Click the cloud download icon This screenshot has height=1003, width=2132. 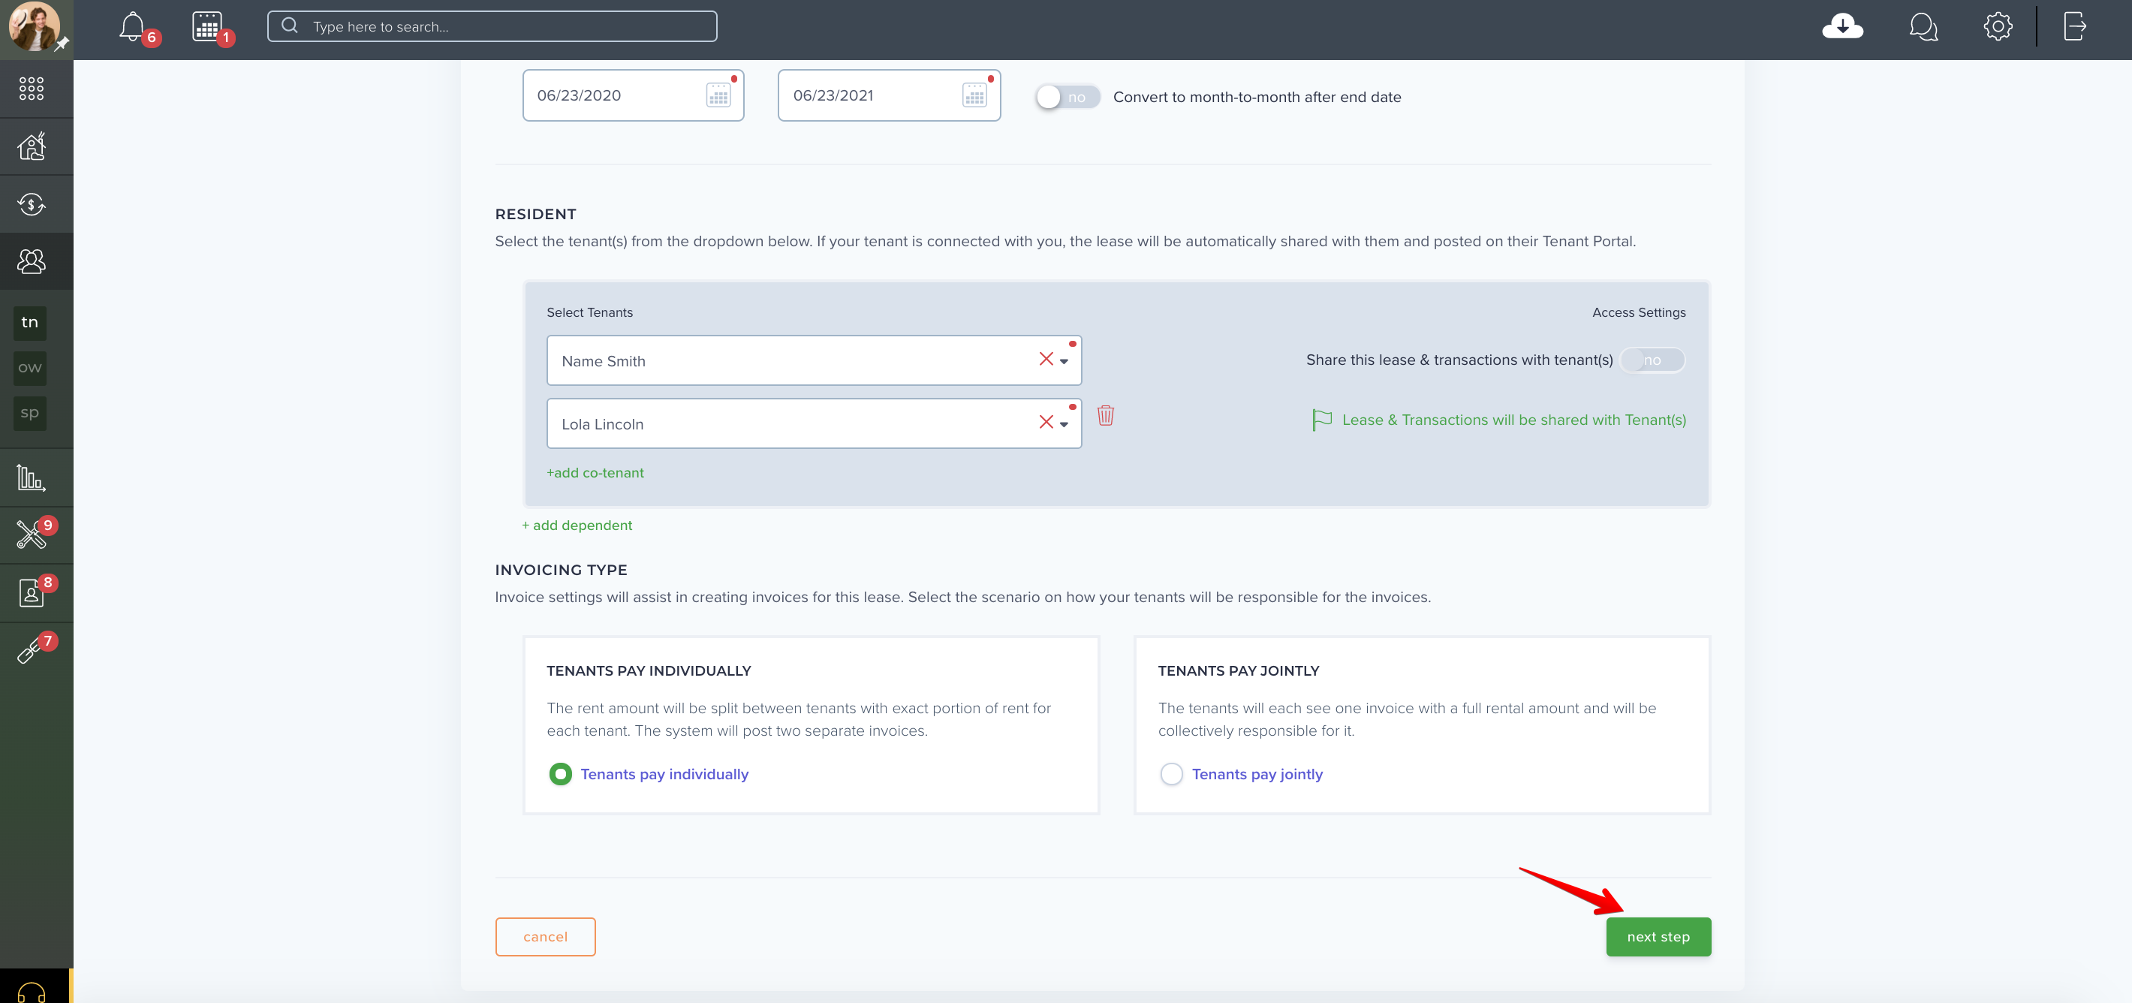(x=1842, y=26)
